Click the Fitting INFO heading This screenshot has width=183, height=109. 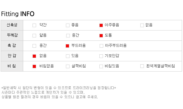pos(18,14)
